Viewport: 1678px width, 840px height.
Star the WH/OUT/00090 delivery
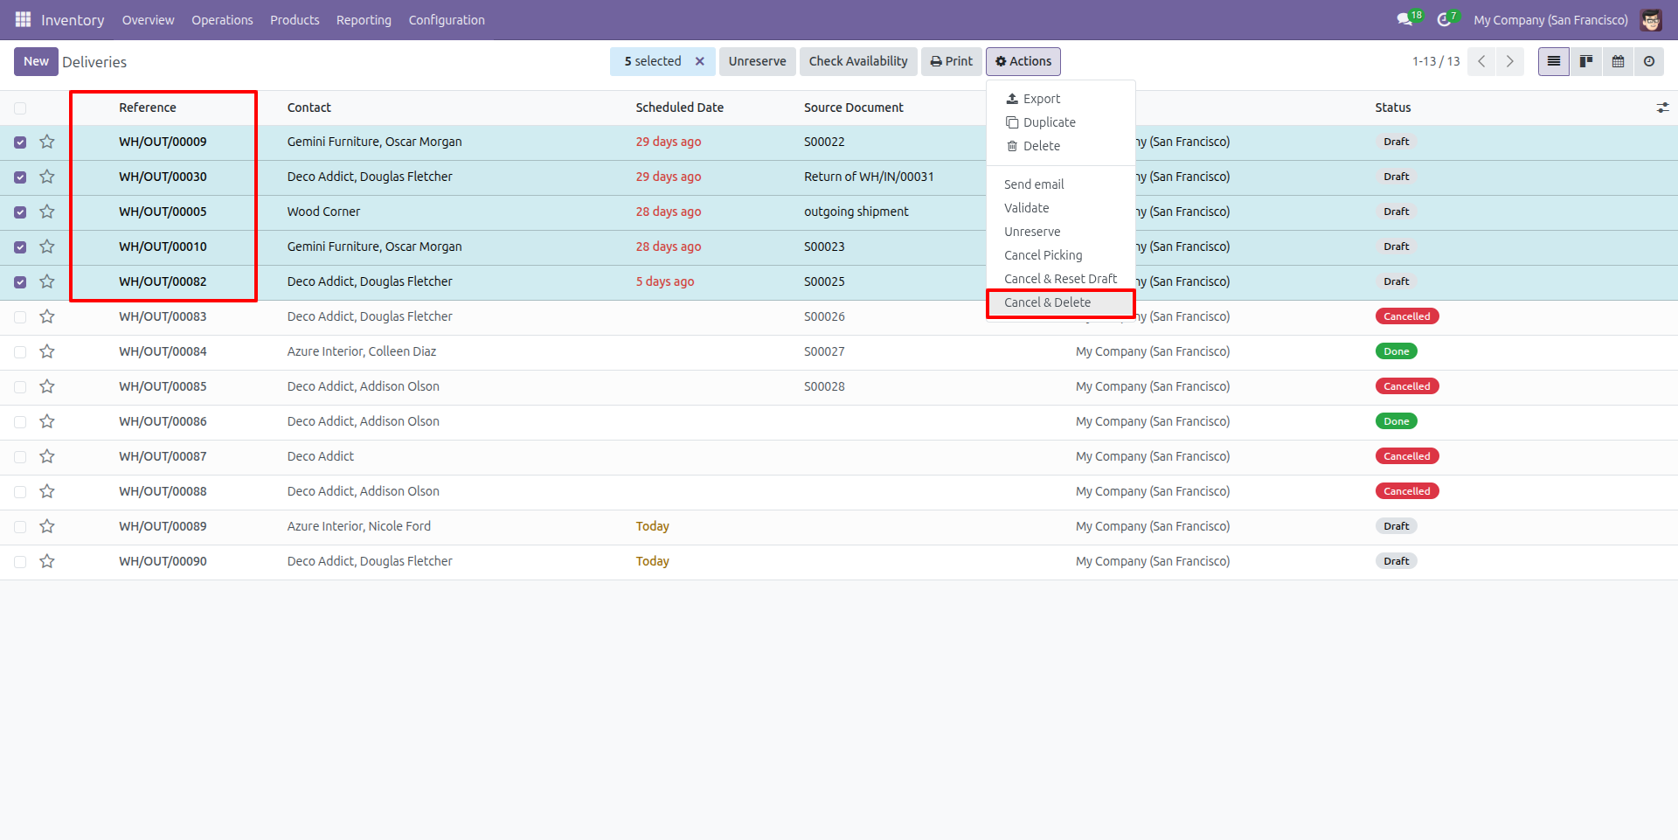(x=47, y=561)
